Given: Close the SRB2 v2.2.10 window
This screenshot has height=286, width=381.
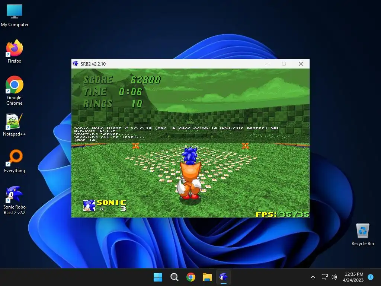Looking at the screenshot, I should pyautogui.click(x=301, y=64).
